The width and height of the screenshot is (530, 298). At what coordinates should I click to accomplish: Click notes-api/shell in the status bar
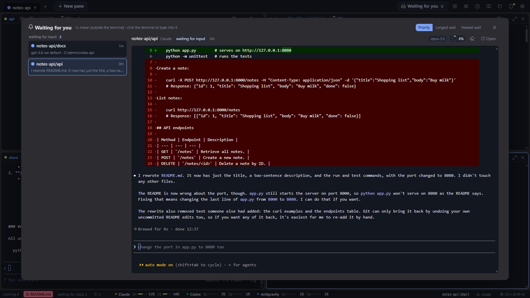click(x=455, y=294)
